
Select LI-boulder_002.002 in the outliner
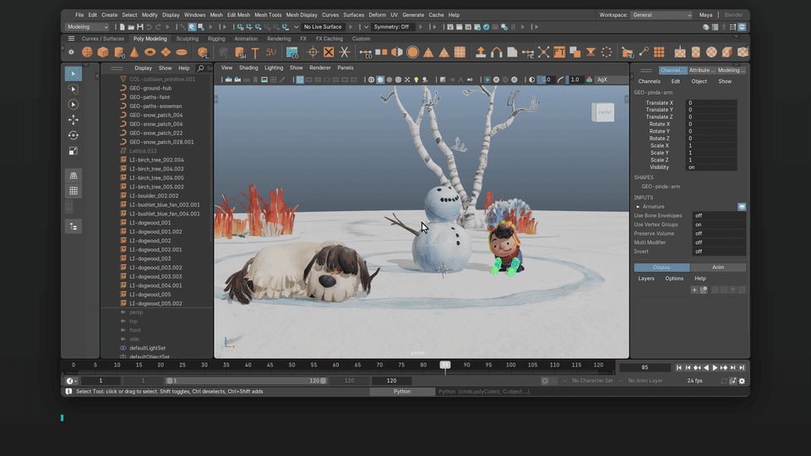click(154, 196)
